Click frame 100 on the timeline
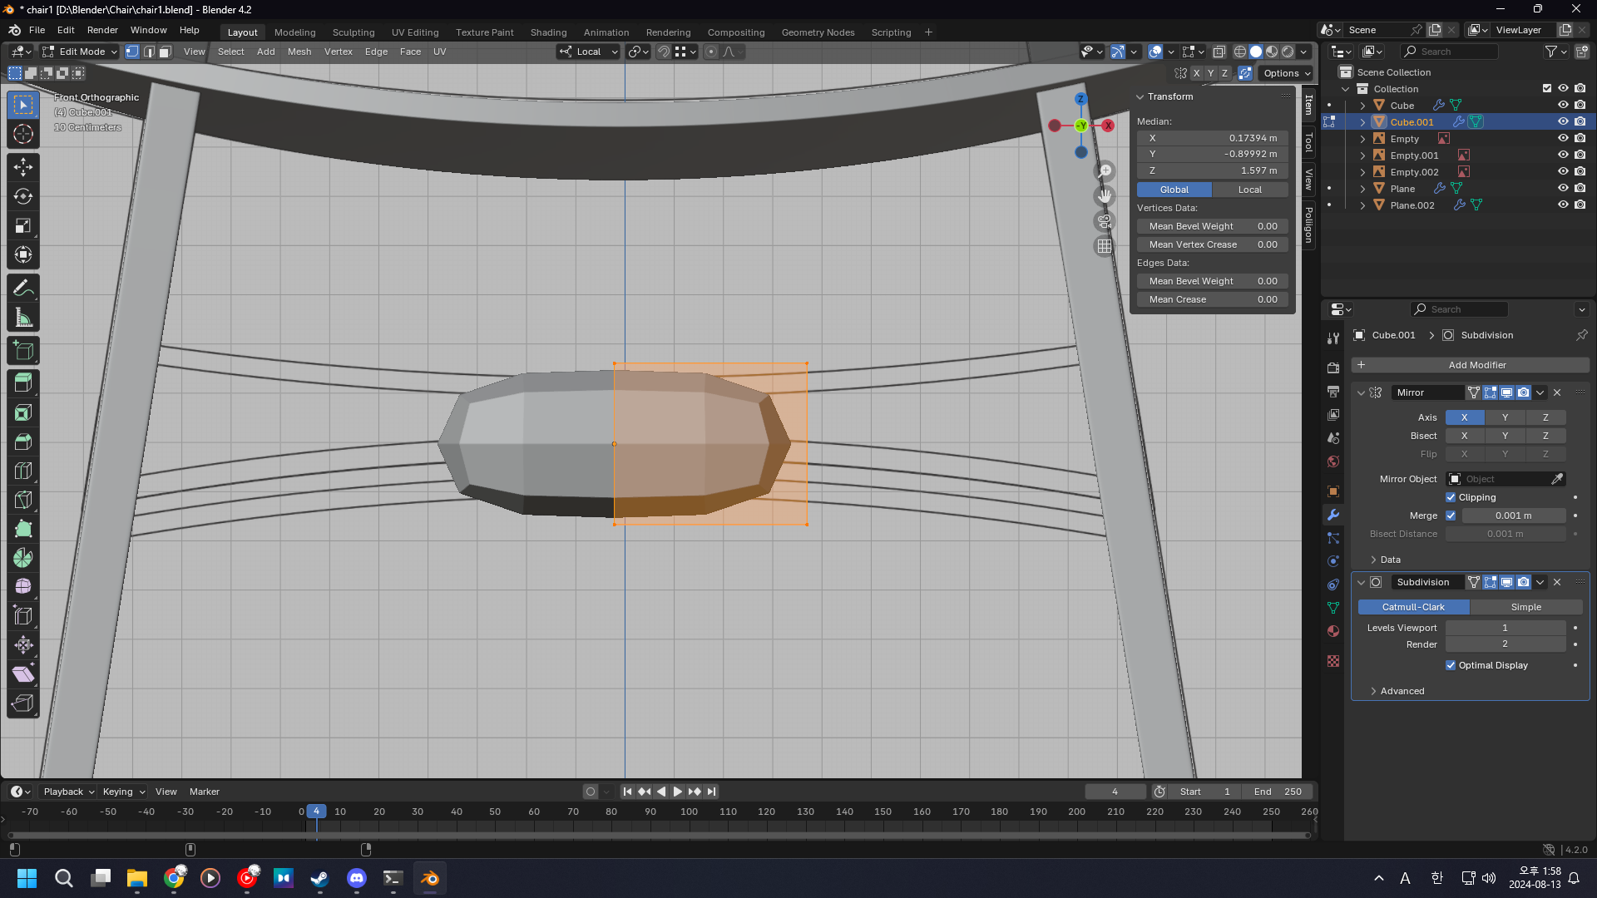Image resolution: width=1597 pixels, height=898 pixels. pos(689,812)
